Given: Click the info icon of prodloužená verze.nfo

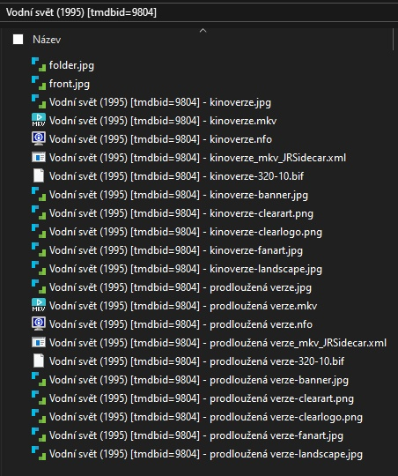Looking at the screenshot, I should click(39, 324).
